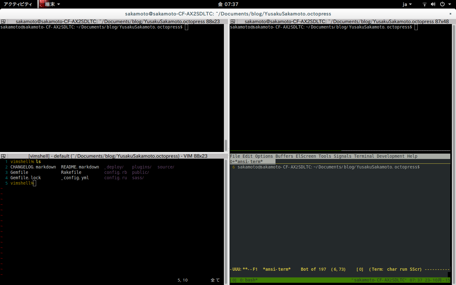The width and height of the screenshot is (456, 285).
Task: Click the red terminal app icon
Action: [x=41, y=4]
